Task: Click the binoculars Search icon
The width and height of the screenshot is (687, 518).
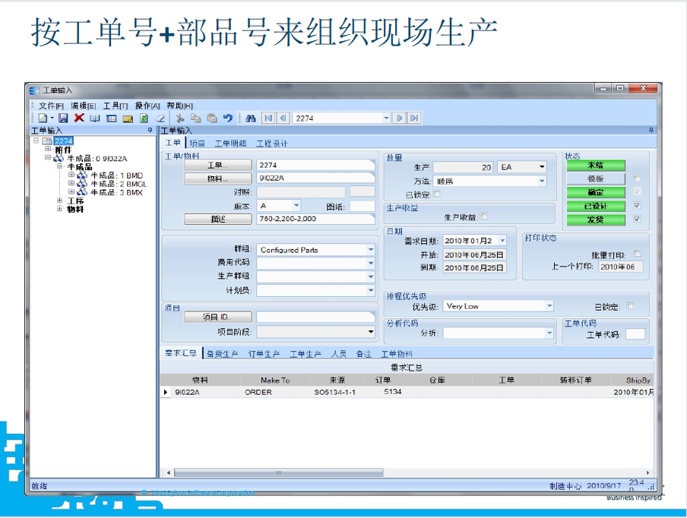Action: tap(250, 118)
